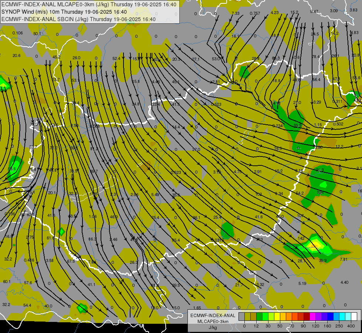Click the map value 0.234
The height and width of the screenshot is (333, 362).
point(277,126)
